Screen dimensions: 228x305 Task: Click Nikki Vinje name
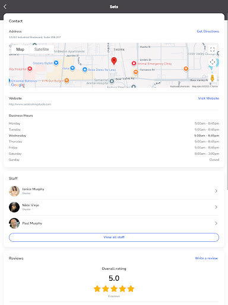pos(30,205)
